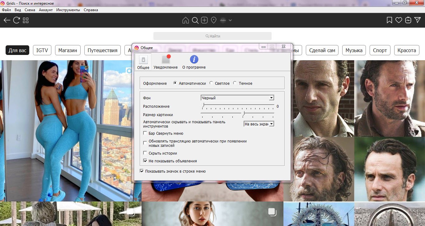This screenshot has height=226, width=425.
Task: Open the Инструменты menu
Action: [x=68, y=10]
